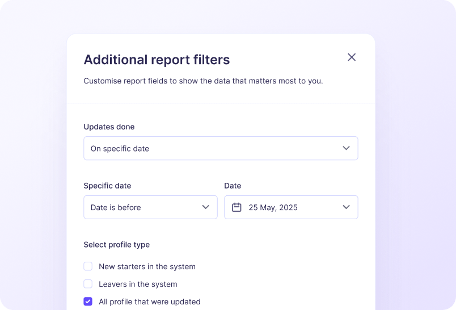Click the calendar icon in the Date field
This screenshot has height=310, width=456.
pyautogui.click(x=237, y=207)
